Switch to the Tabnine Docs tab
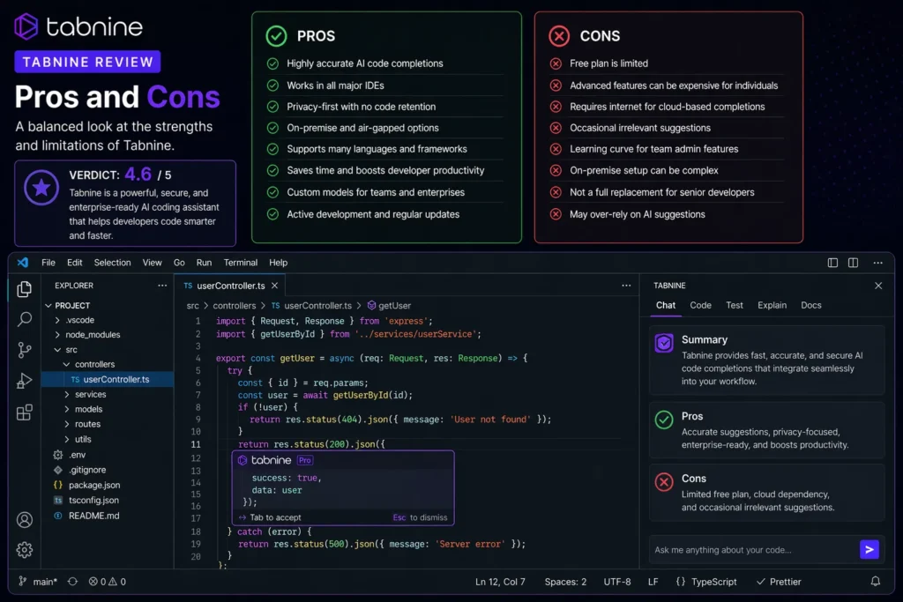Image resolution: width=903 pixels, height=602 pixels. click(x=811, y=305)
